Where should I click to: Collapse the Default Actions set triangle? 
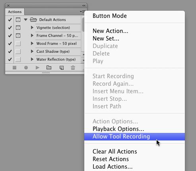click(x=25, y=20)
